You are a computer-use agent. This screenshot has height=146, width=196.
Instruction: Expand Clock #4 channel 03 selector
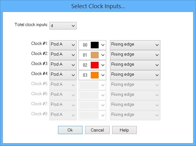pos(92,75)
